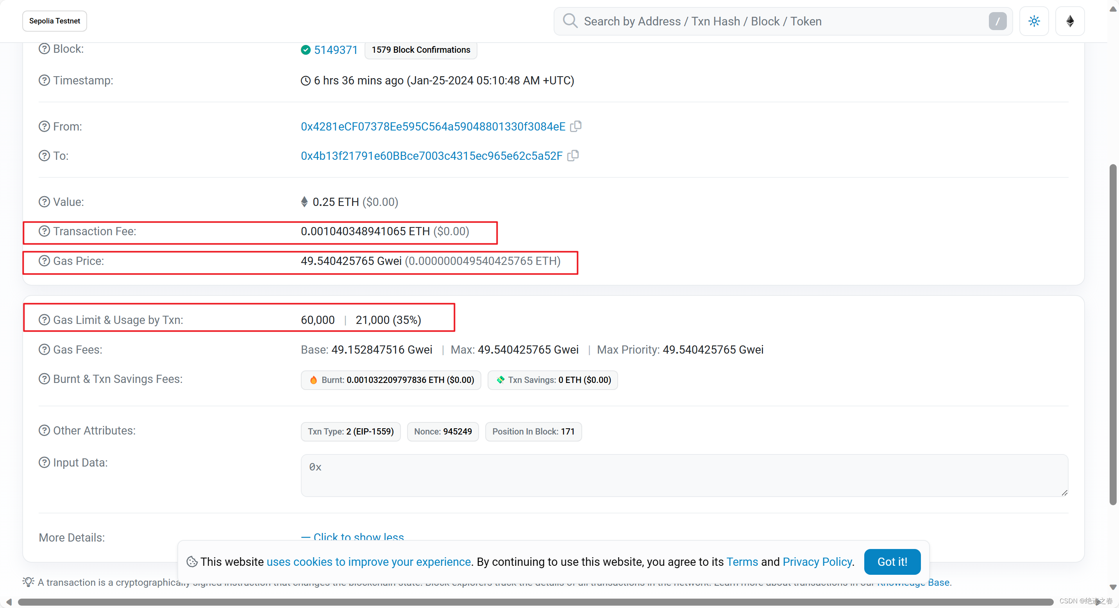Open the sender address 0x4281eCF link

(433, 126)
